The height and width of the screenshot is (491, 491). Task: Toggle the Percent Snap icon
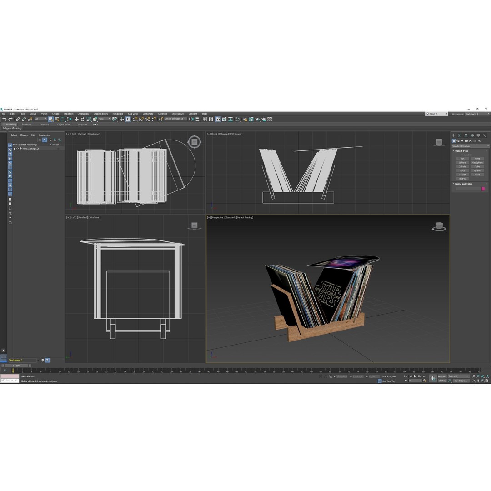(x=147, y=119)
